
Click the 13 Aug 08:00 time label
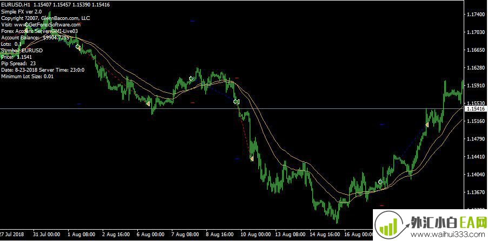[x=289, y=234]
